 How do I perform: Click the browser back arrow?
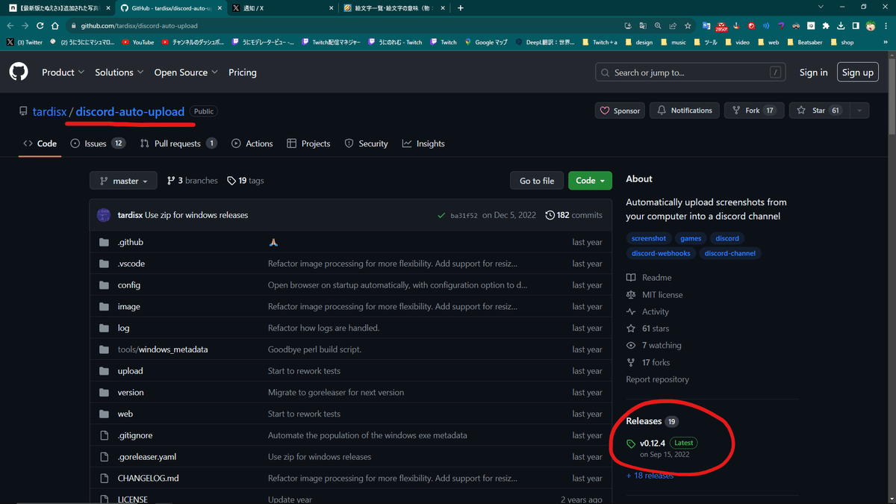click(x=10, y=25)
